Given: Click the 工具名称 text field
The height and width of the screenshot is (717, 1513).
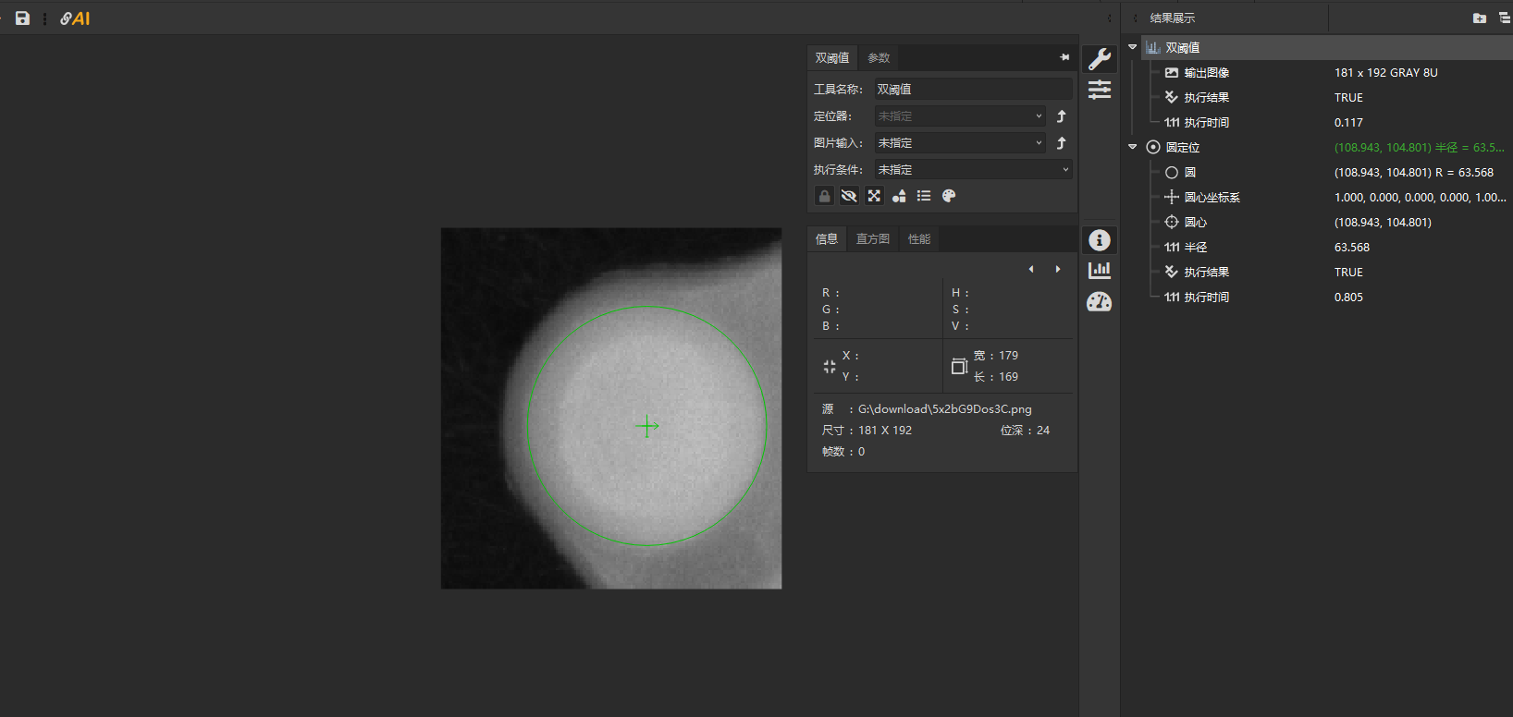Looking at the screenshot, I should pos(973,90).
